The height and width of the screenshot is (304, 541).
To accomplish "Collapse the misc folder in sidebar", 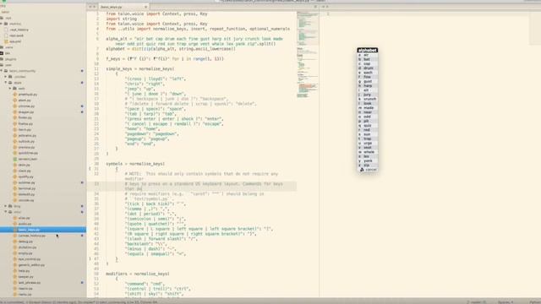I will 6,212.
